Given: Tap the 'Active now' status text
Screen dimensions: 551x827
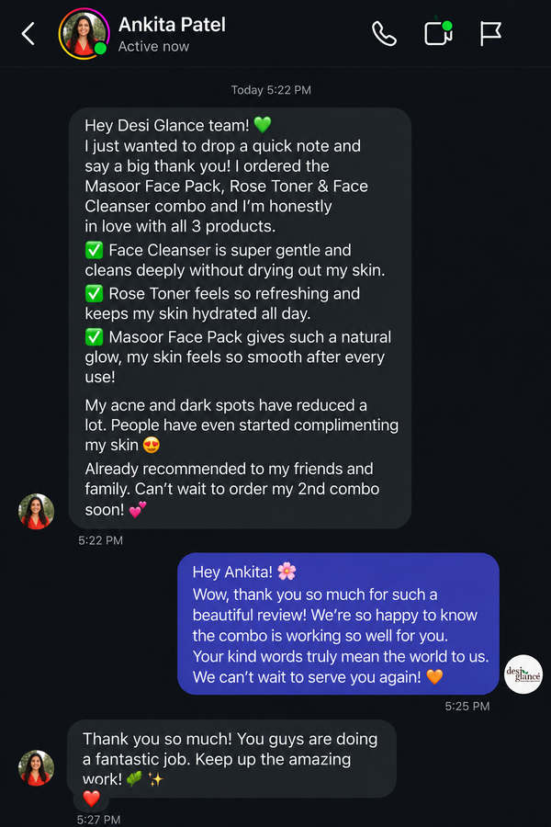Looking at the screenshot, I should click(153, 47).
